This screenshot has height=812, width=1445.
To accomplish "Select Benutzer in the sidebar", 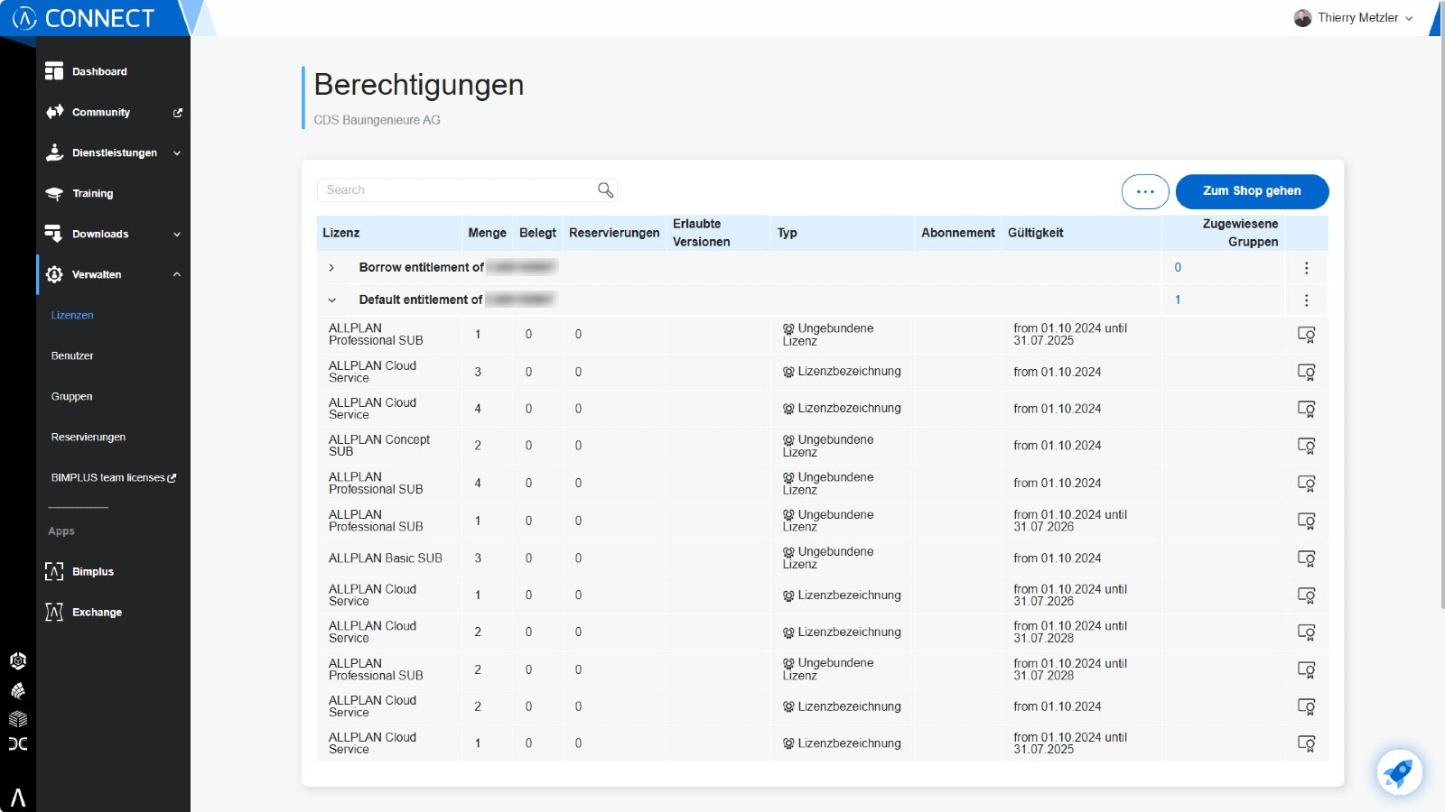I will point(72,356).
